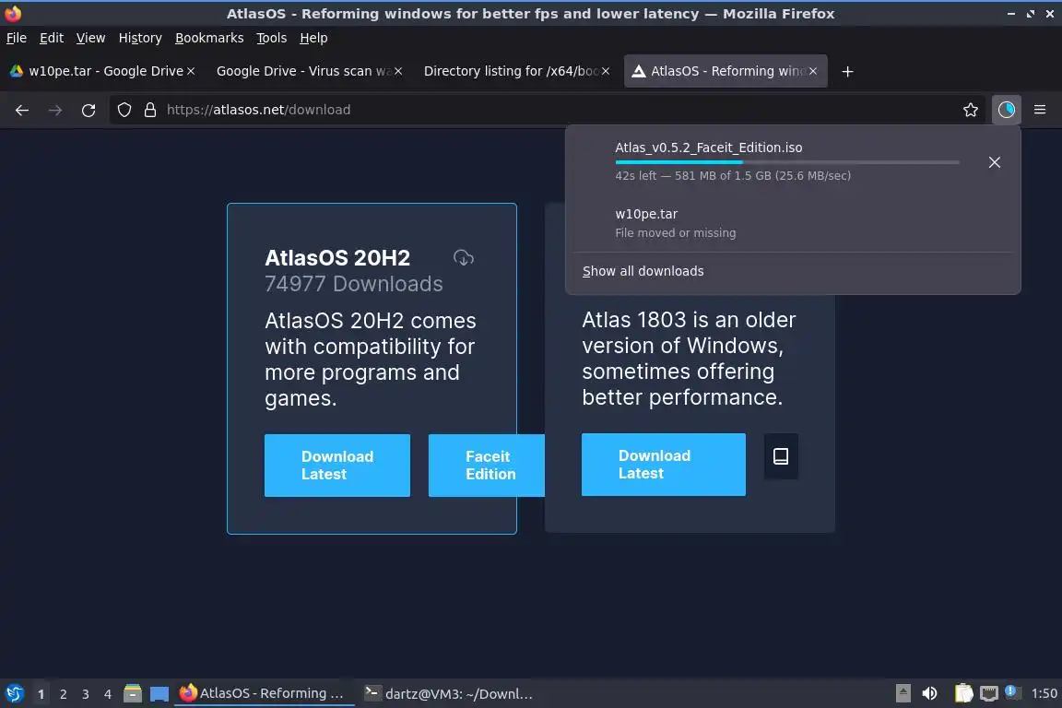Click the 1:50 clock in the tray

point(1044,693)
